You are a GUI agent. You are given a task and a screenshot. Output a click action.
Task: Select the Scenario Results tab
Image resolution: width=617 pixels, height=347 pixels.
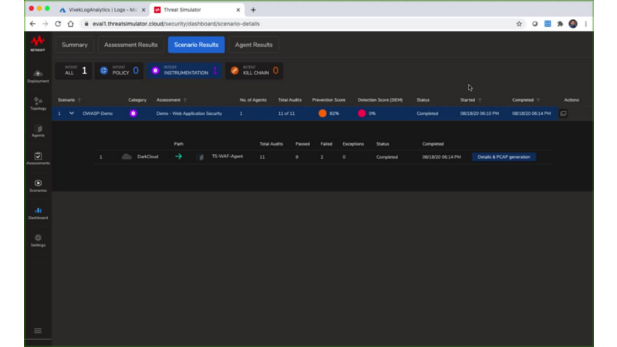[x=197, y=45]
